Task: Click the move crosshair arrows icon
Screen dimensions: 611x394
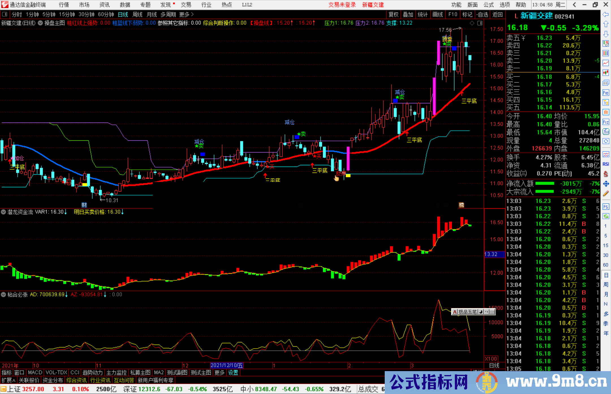Action: pyautogui.click(x=606, y=184)
